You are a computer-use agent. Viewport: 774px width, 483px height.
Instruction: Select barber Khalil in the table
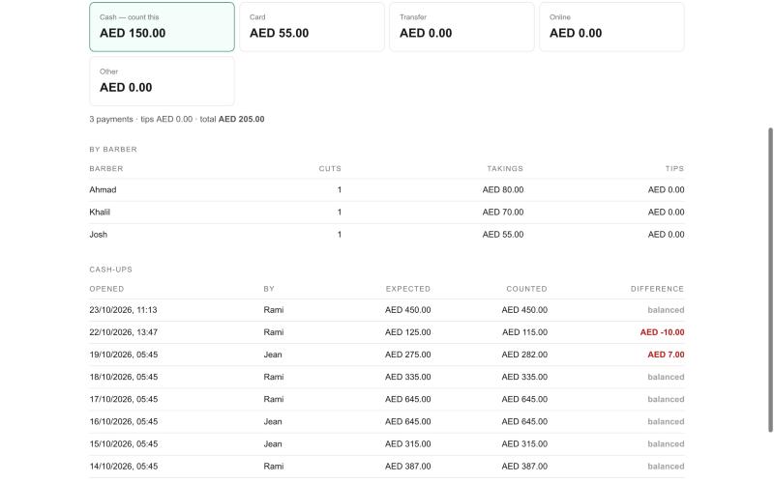click(x=100, y=212)
